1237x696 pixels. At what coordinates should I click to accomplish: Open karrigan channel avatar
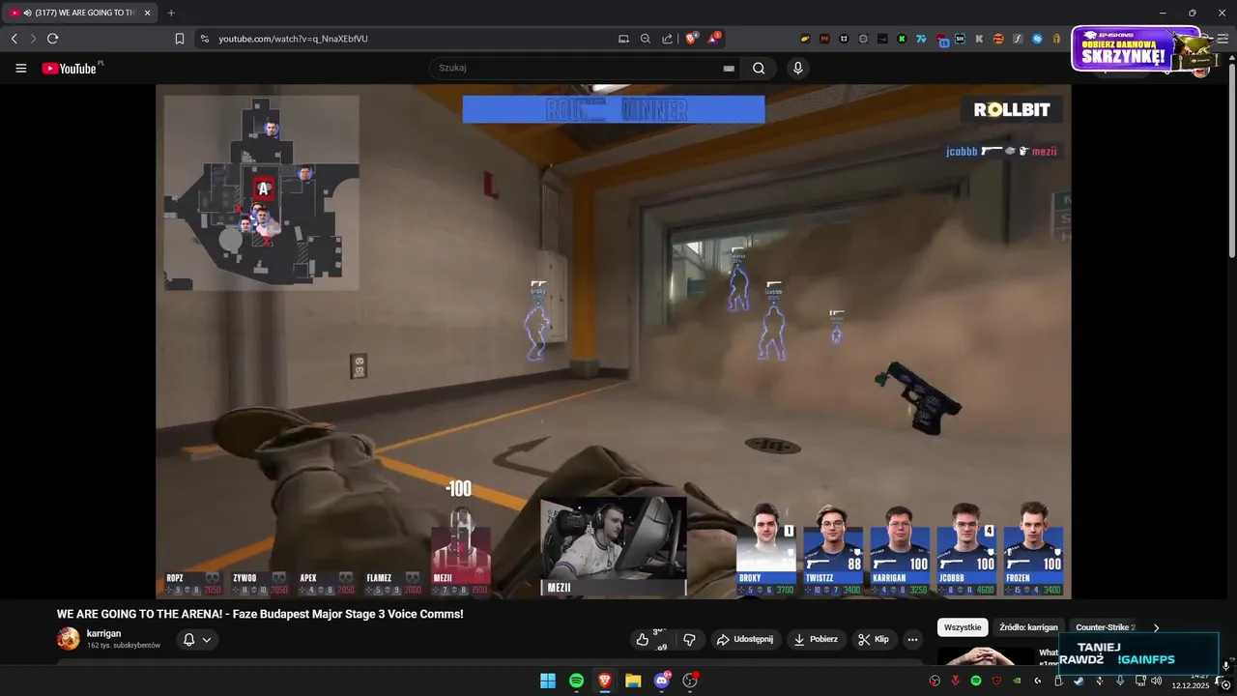(x=68, y=639)
